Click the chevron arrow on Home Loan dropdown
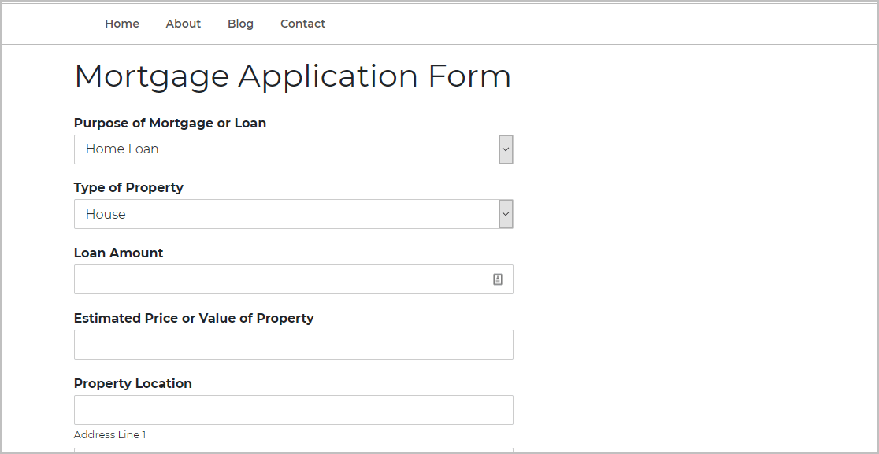Screen dimensions: 879x454 (506, 149)
